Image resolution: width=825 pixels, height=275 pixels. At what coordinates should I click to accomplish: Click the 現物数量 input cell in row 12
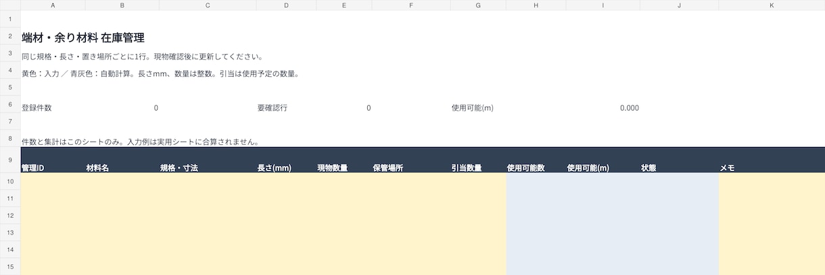tap(344, 216)
